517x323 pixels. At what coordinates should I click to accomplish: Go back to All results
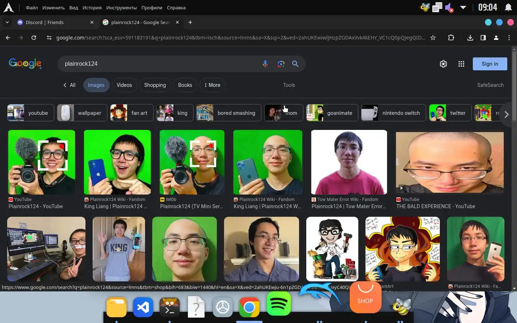[69, 85]
